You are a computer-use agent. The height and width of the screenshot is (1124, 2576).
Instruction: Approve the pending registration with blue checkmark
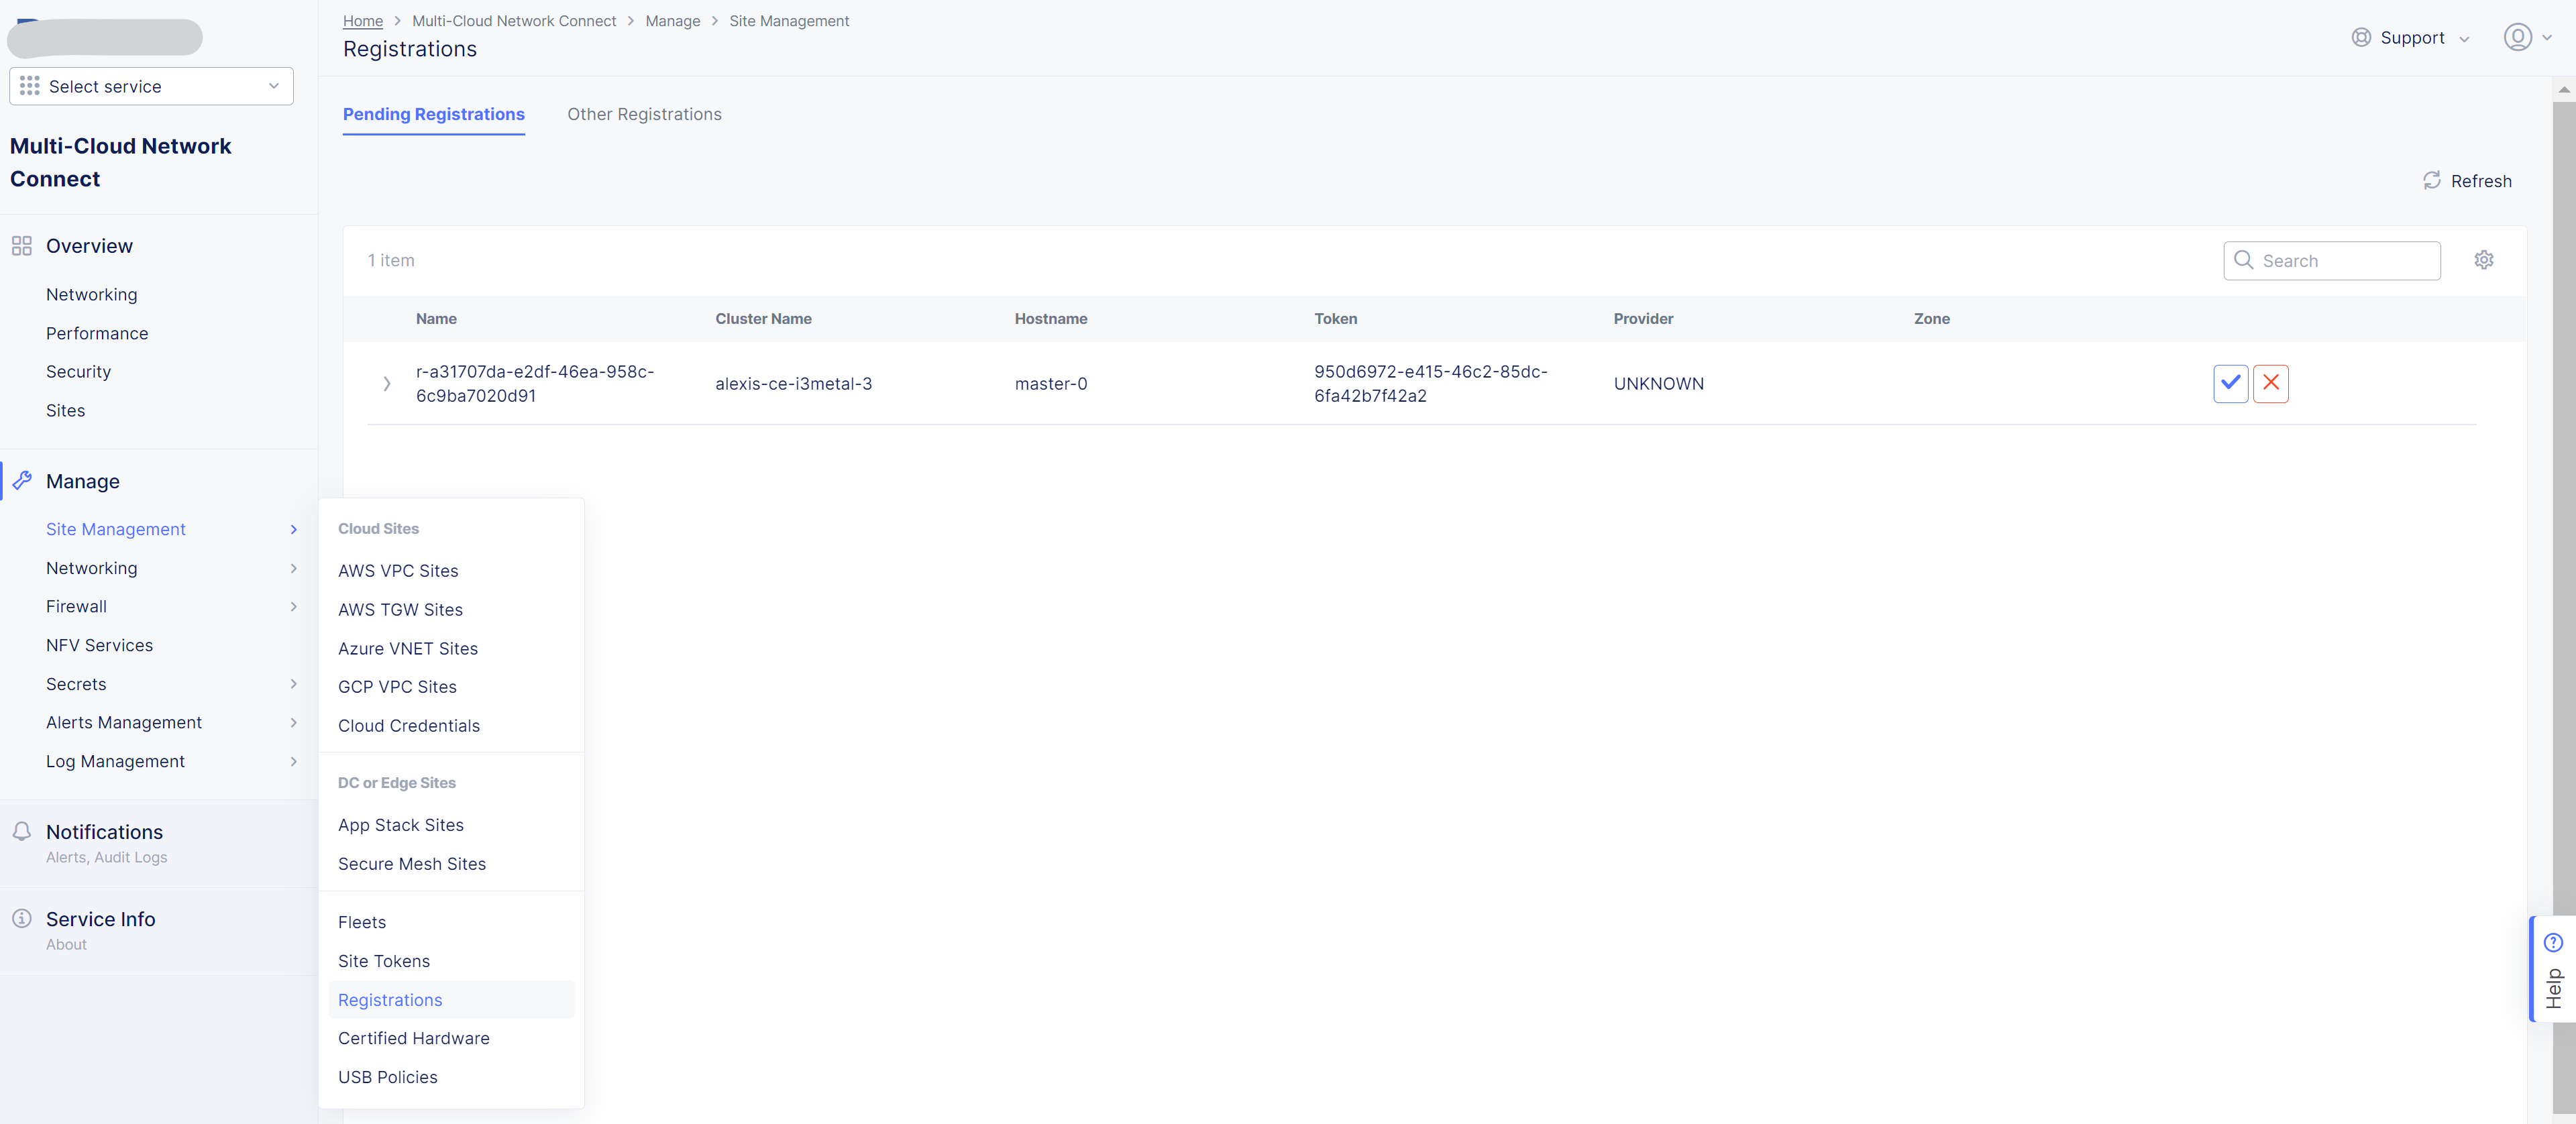(x=2230, y=383)
